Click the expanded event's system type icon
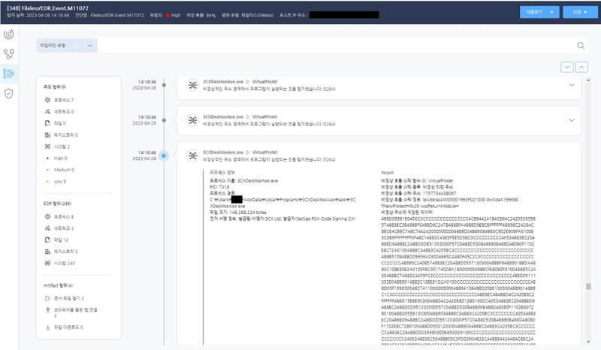Viewport: 601px width, 350px height. [x=192, y=155]
